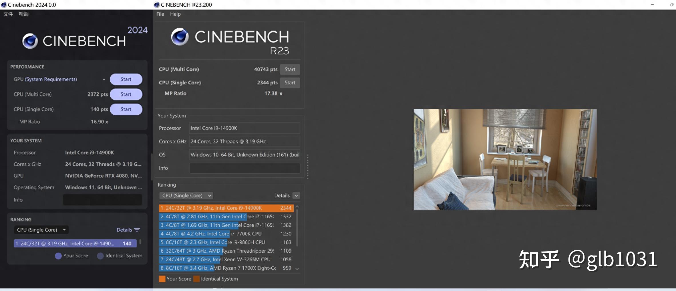The image size is (676, 291).
Task: Maximize the Cinebench R23 window
Action: (672, 5)
